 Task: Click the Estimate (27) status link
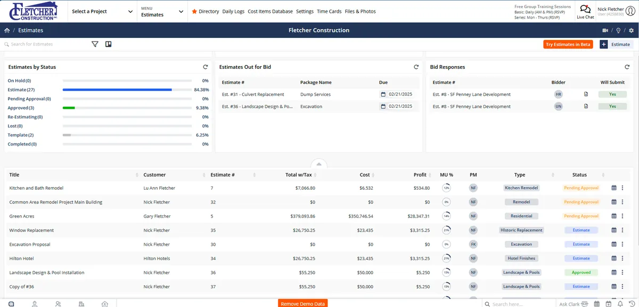21,90
